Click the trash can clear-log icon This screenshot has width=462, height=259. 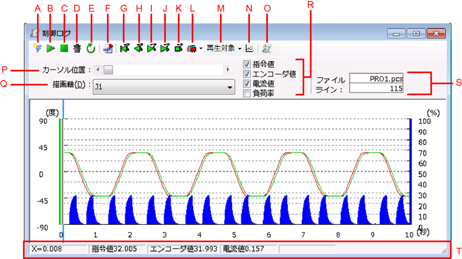tap(77, 48)
